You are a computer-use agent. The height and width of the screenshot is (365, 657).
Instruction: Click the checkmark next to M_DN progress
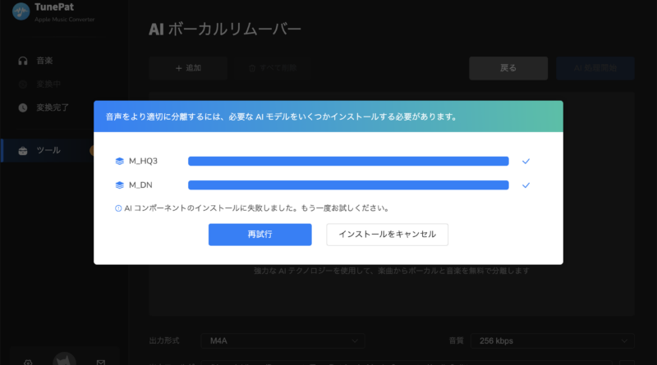526,185
